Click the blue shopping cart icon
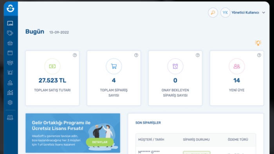The image size is (274, 154). [114, 66]
